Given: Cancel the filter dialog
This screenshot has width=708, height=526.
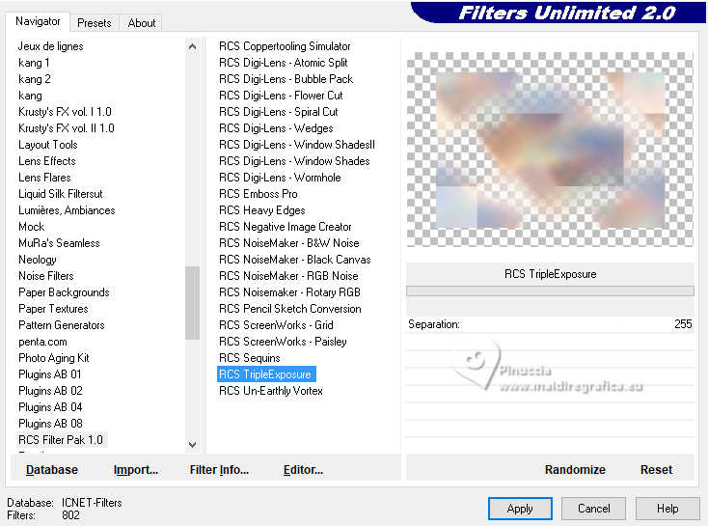Looking at the screenshot, I should click(x=593, y=509).
